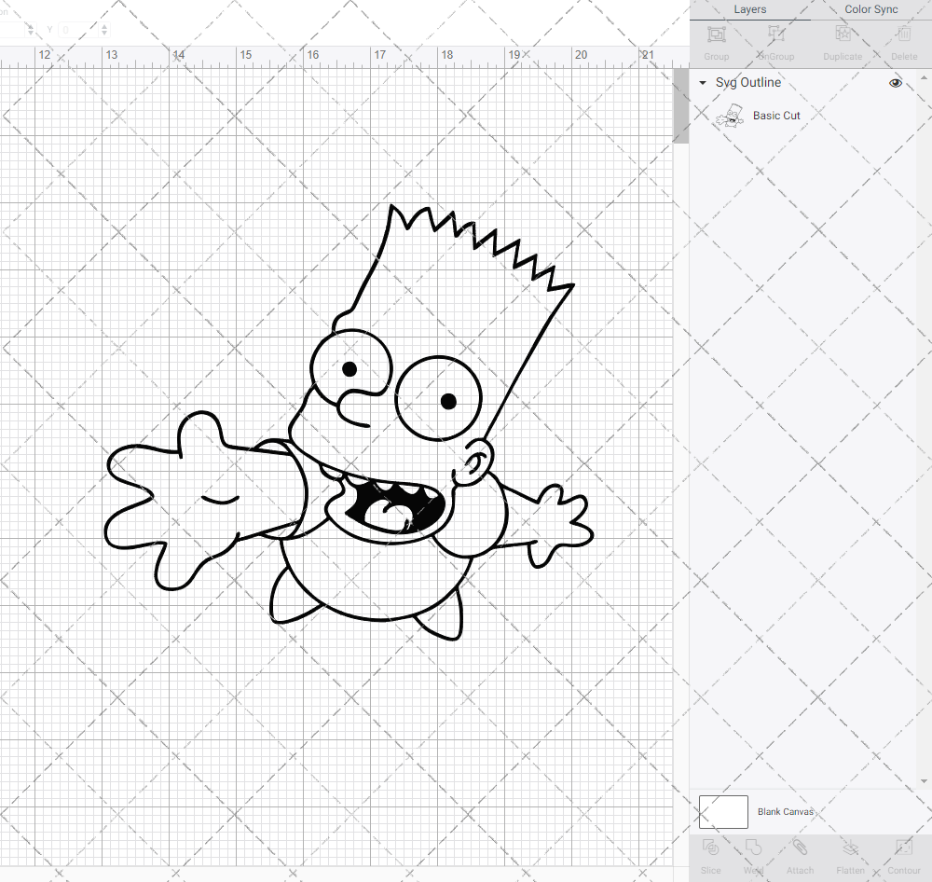
Task: Select the Basic Cut layer
Action: (x=776, y=115)
